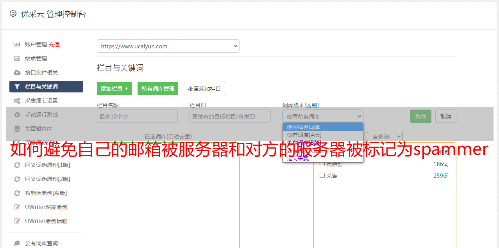Click the refresh icon for 同义词伪原创[2版]
Image resolution: width=499 pixels, height=248 pixels.
coord(17,179)
